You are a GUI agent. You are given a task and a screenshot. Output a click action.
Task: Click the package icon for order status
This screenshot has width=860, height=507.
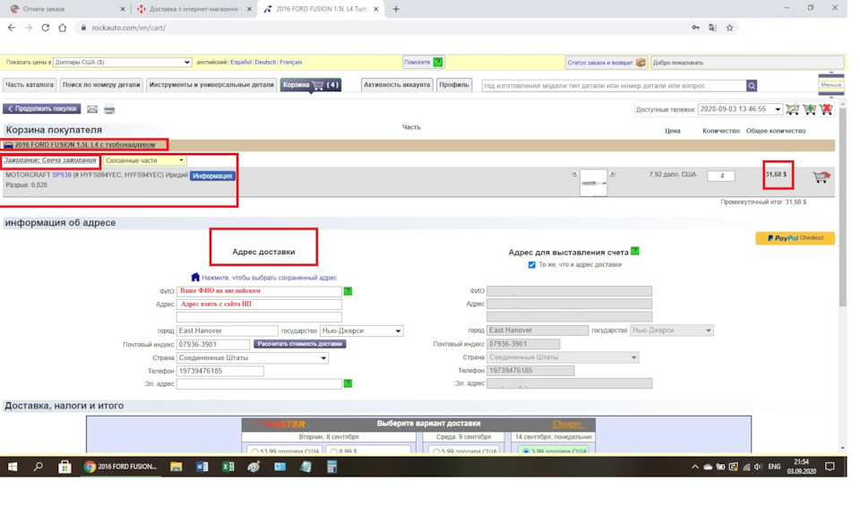point(641,63)
